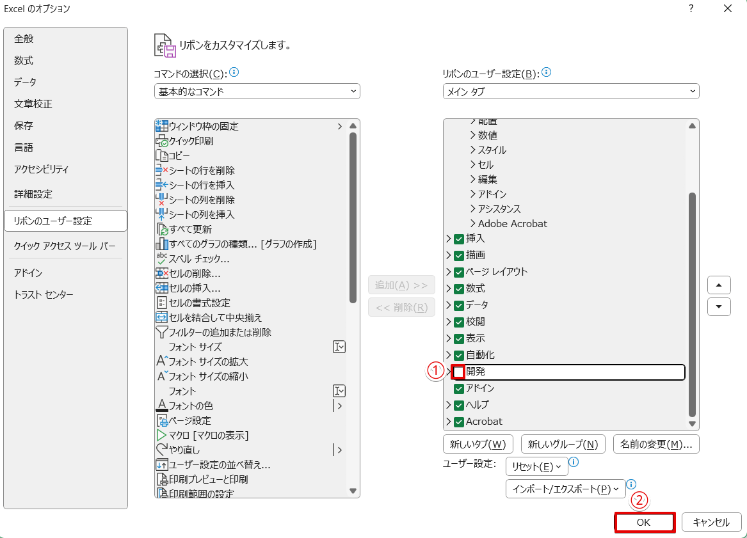The height and width of the screenshot is (538, 747).
Task: Uncheck the ページ レイアウト checkbox
Action: tap(459, 273)
